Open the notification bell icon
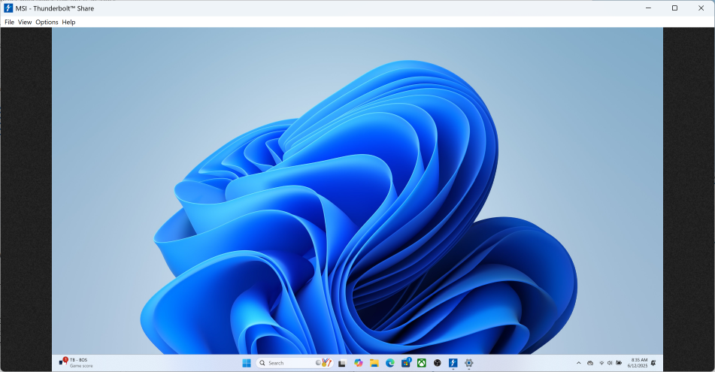Screen dimensions: 715x372 click(x=653, y=363)
